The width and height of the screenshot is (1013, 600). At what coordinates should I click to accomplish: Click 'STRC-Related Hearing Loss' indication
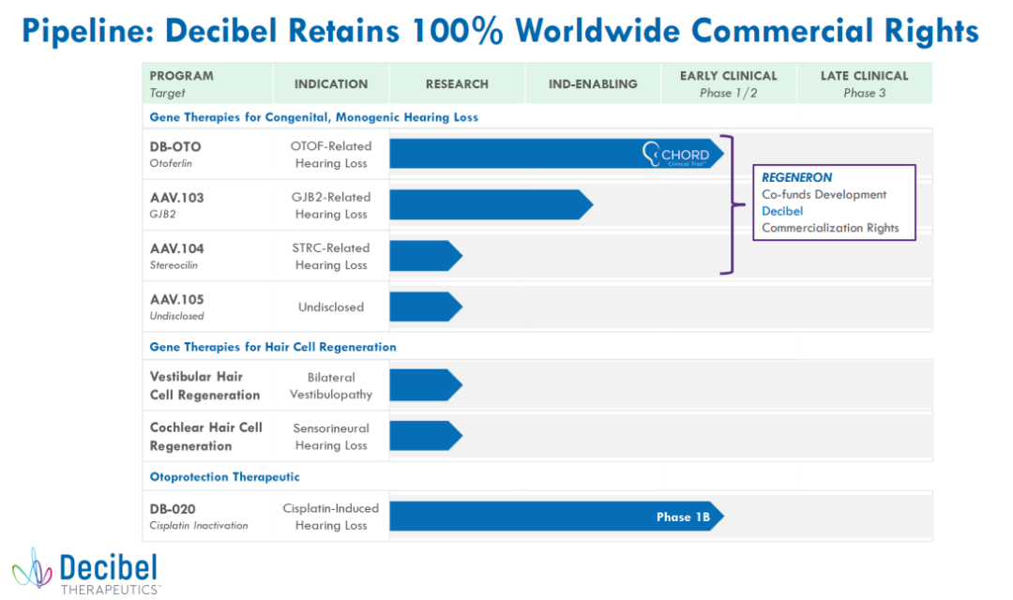pyautogui.click(x=331, y=256)
